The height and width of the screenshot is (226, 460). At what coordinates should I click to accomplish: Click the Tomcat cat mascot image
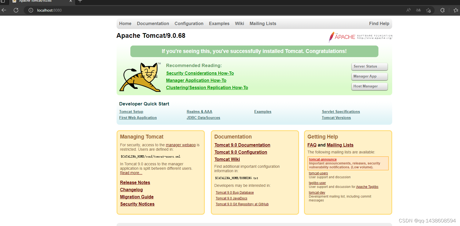coord(140,77)
